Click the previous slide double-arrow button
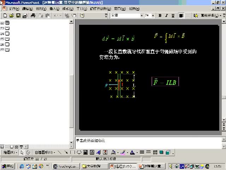The image size is (226, 170). point(224,124)
